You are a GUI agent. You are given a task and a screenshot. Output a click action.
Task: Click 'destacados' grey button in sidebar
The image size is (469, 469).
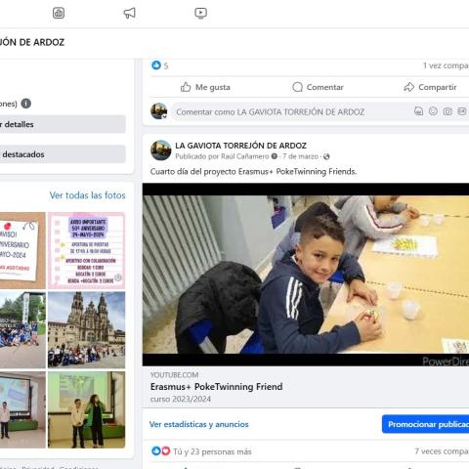63,154
